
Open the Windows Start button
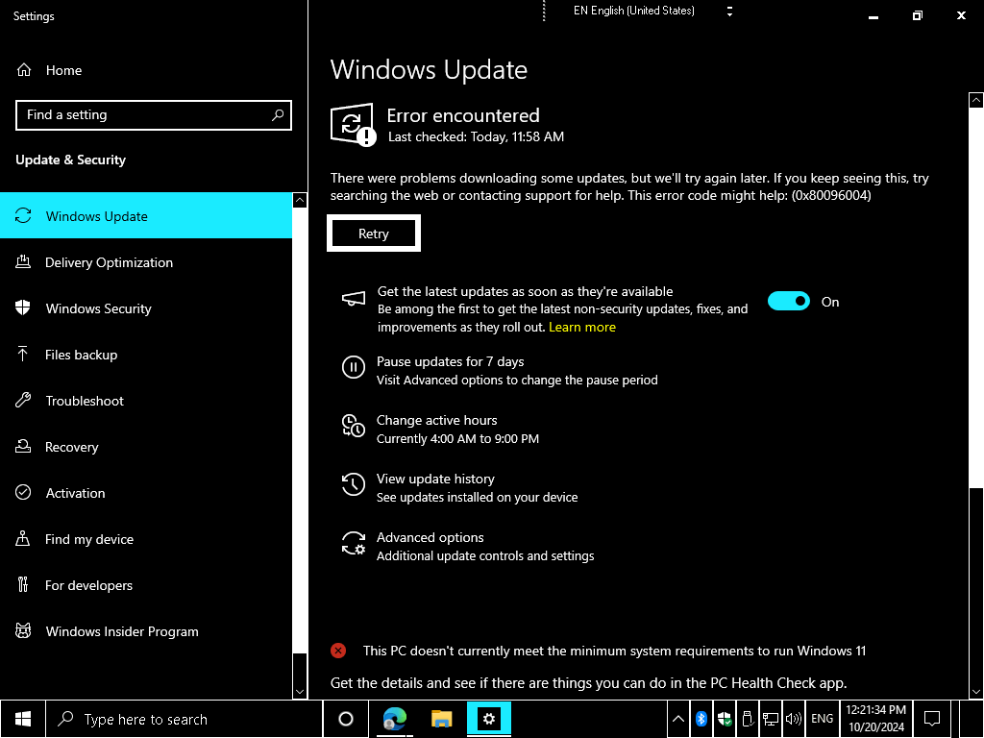23,719
